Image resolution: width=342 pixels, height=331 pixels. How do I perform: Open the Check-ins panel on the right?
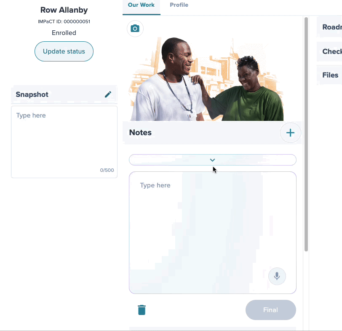pos(329,51)
